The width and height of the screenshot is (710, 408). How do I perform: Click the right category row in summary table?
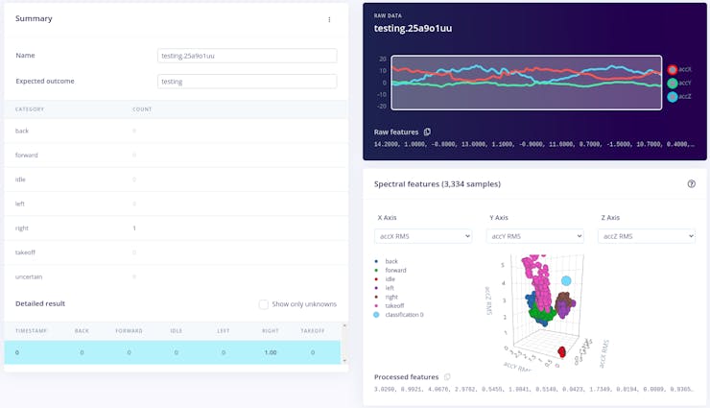click(x=177, y=228)
